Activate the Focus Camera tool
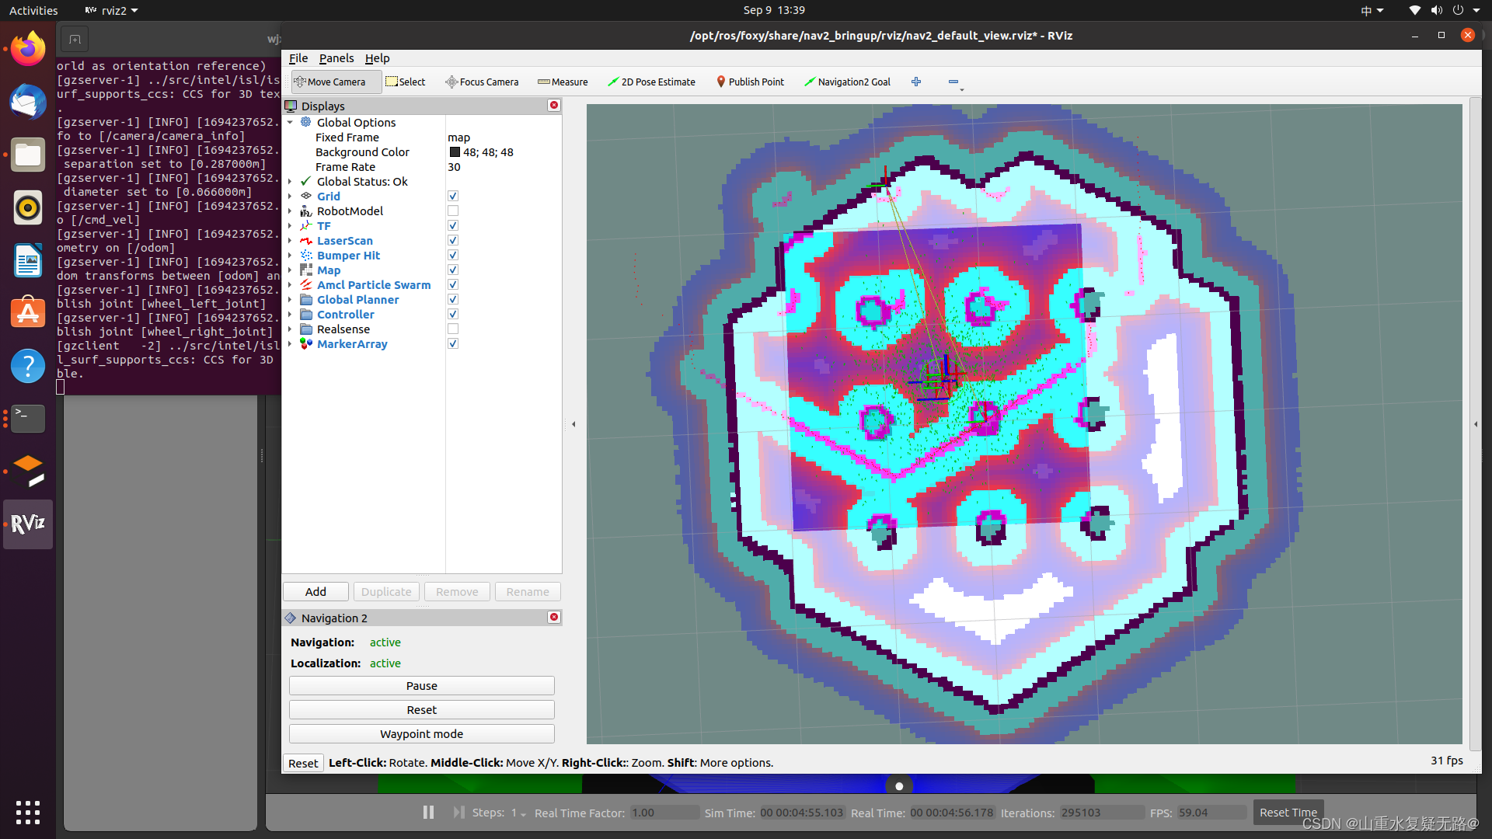This screenshot has width=1492, height=839. click(481, 82)
